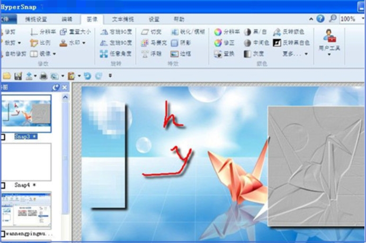Open the copy icon's dropdown arrow

pyautogui.click(x=63, y=76)
